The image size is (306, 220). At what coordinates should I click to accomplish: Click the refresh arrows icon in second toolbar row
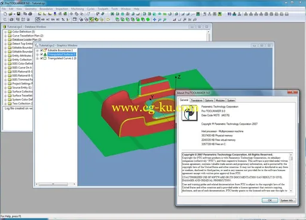pos(5,20)
